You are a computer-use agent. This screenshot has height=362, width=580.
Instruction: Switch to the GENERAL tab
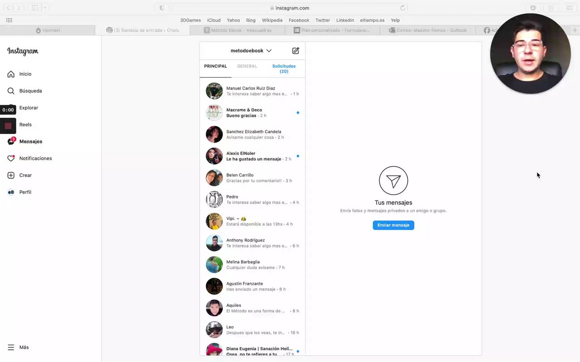click(247, 67)
